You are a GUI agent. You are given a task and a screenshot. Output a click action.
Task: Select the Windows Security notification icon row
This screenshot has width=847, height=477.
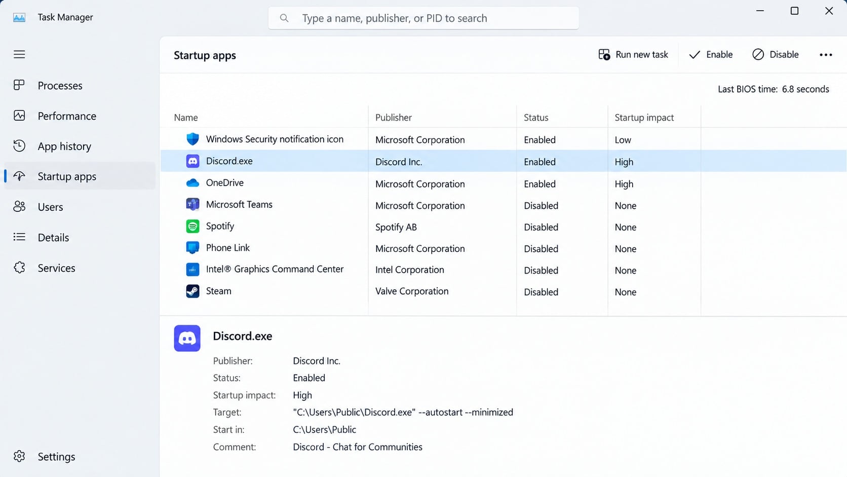point(503,139)
